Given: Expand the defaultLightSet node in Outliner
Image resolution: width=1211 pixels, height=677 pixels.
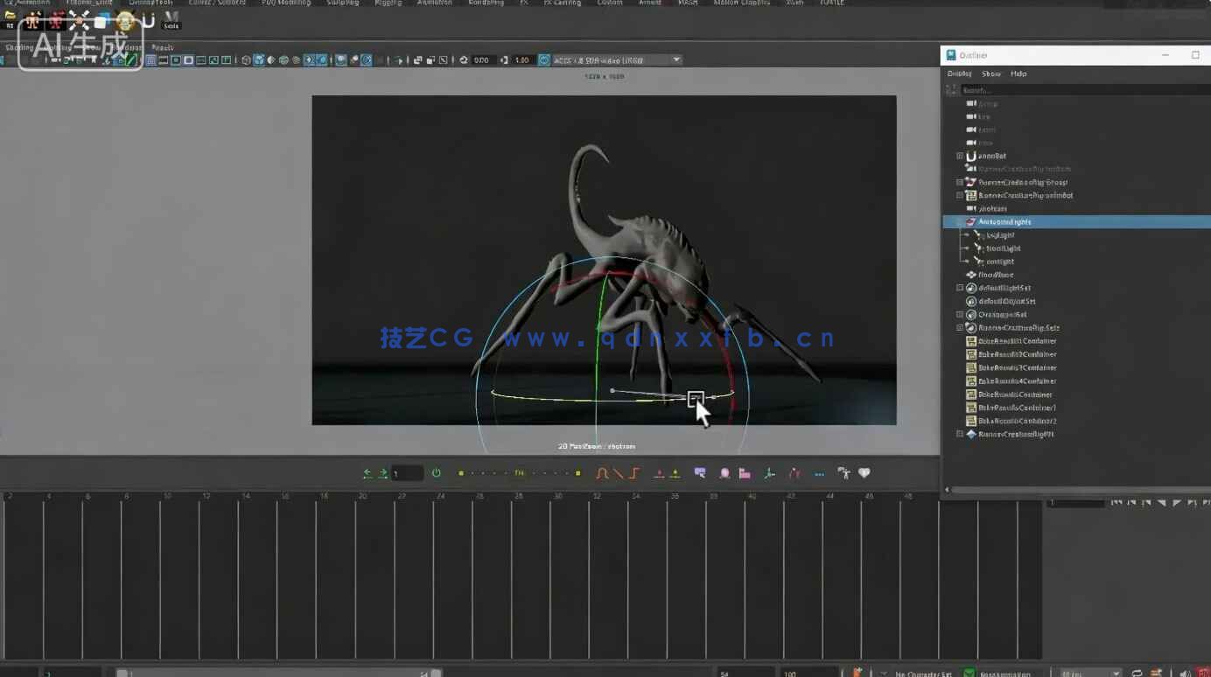Looking at the screenshot, I should tap(960, 288).
